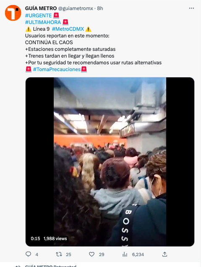This screenshot has width=209, height=267.
Task: Click the 0:15 video duration badge
Action: [35, 238]
